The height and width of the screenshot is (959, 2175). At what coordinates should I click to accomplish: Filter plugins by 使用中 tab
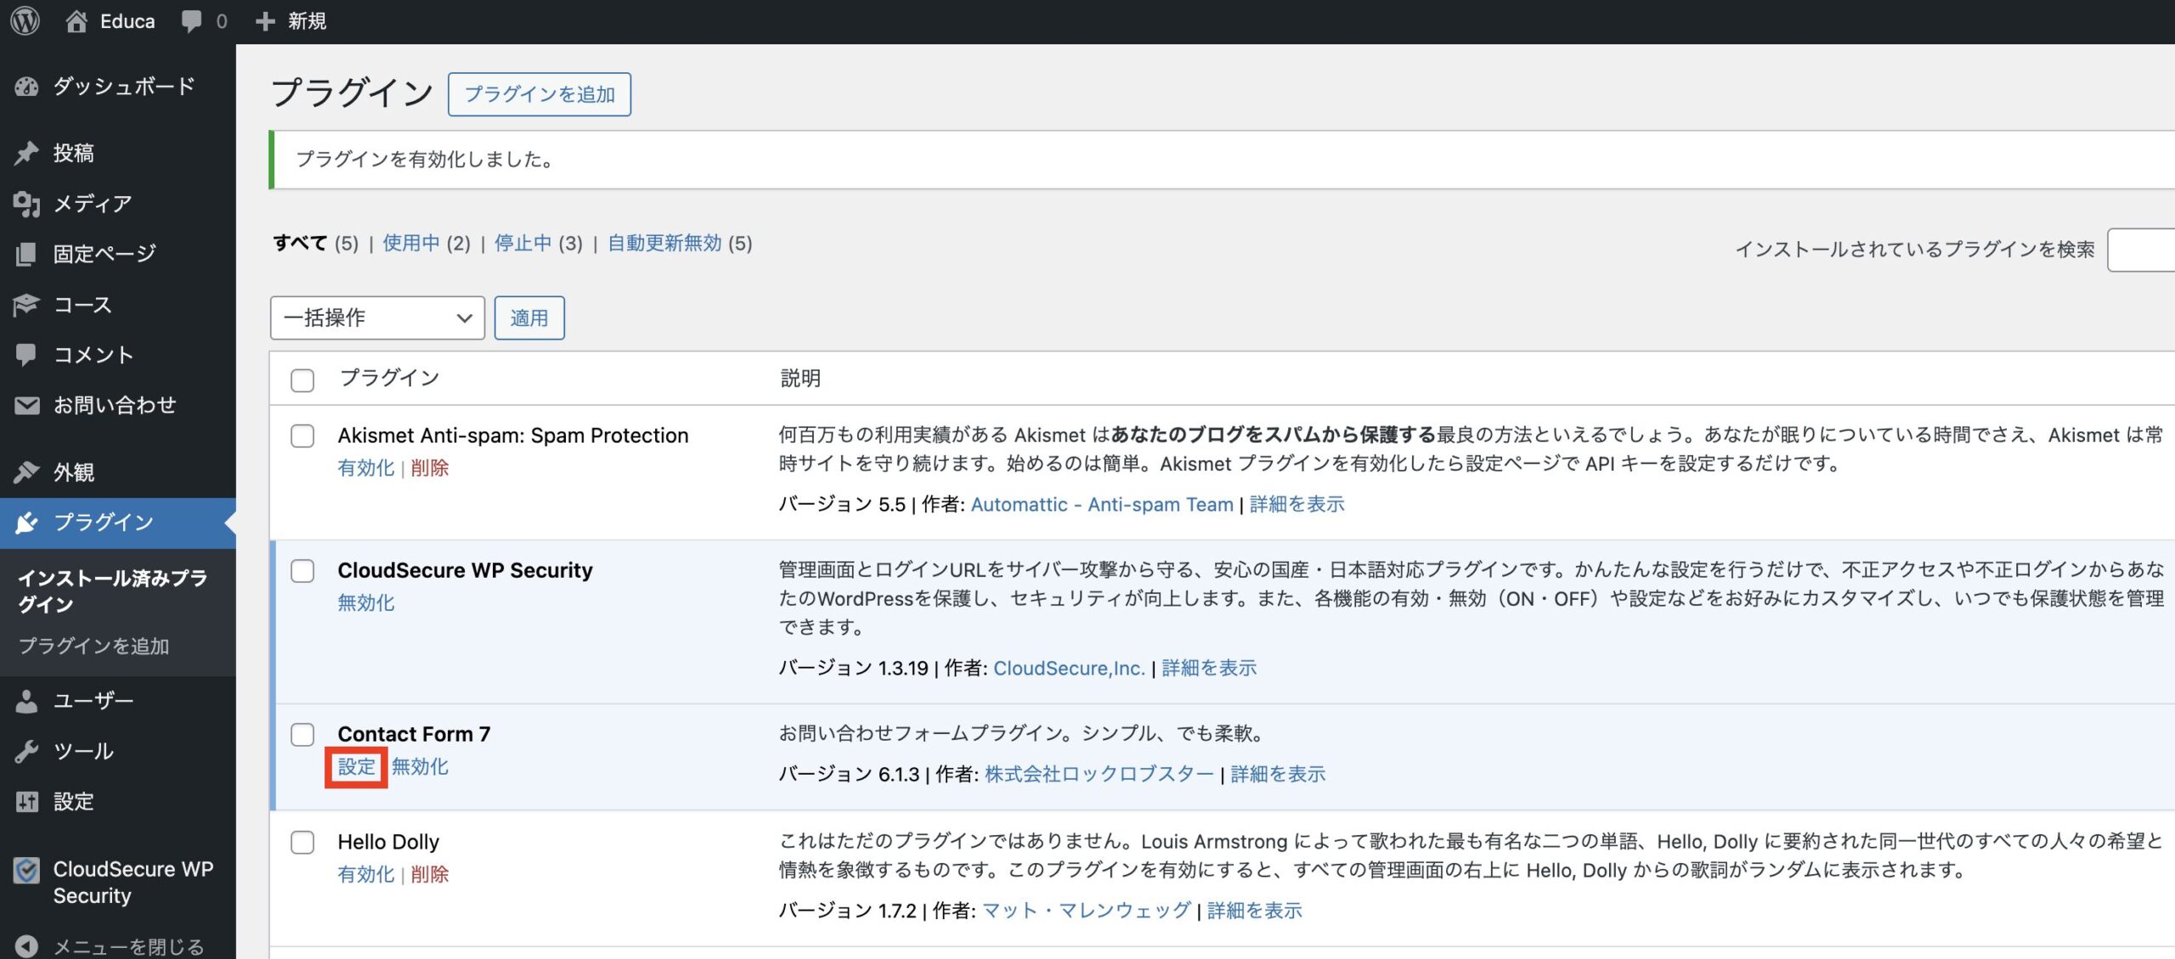[x=411, y=244]
